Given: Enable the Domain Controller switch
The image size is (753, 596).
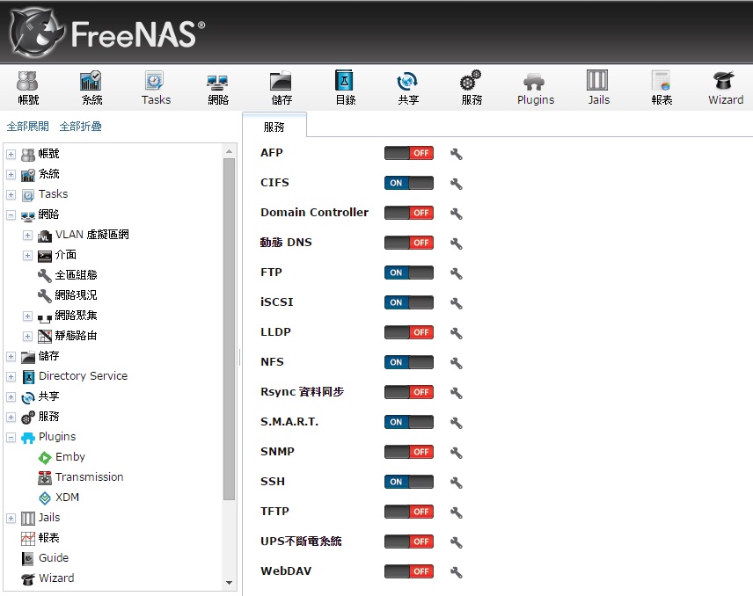Looking at the screenshot, I should tap(409, 213).
